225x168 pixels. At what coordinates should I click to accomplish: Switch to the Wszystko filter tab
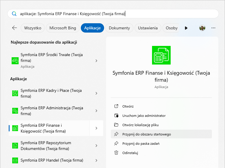[x=33, y=28]
